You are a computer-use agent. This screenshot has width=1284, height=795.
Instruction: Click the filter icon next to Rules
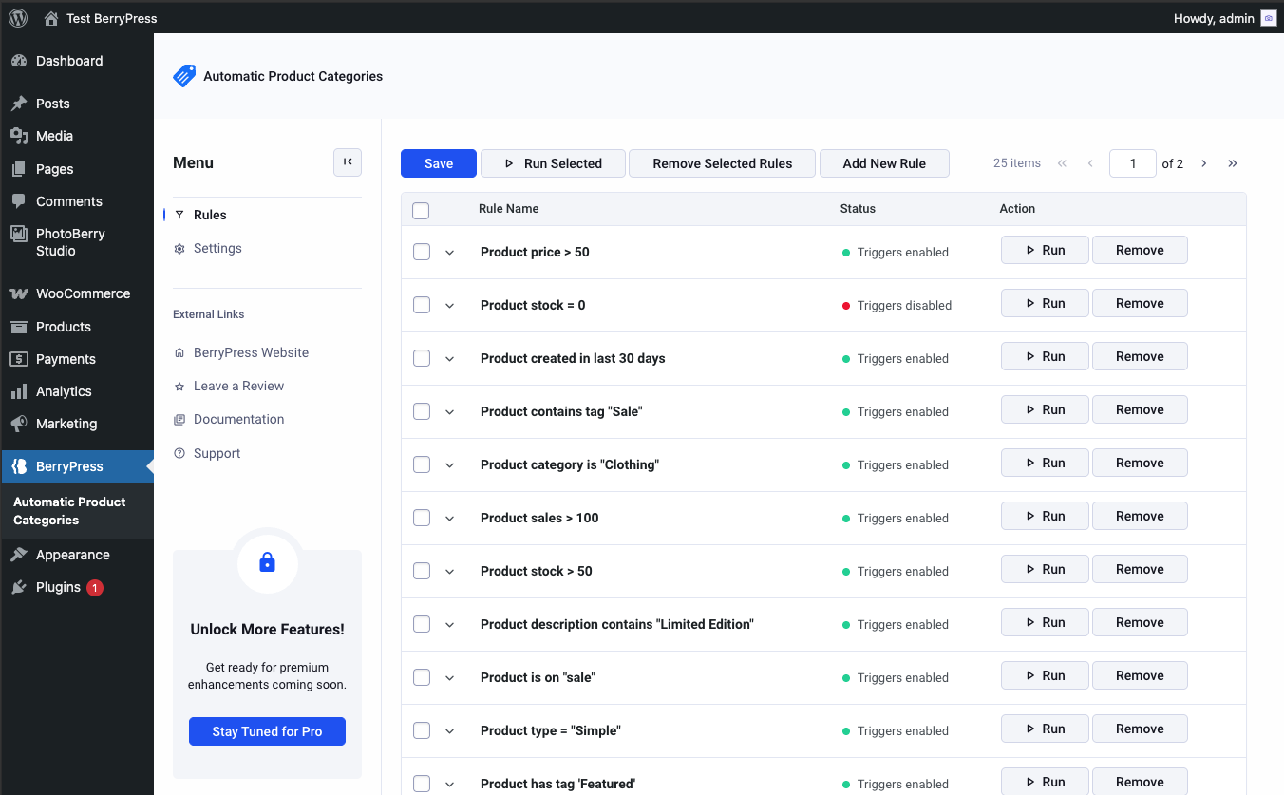pyautogui.click(x=179, y=216)
